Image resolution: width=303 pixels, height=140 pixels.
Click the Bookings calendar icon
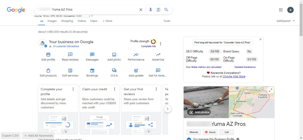[92, 71]
